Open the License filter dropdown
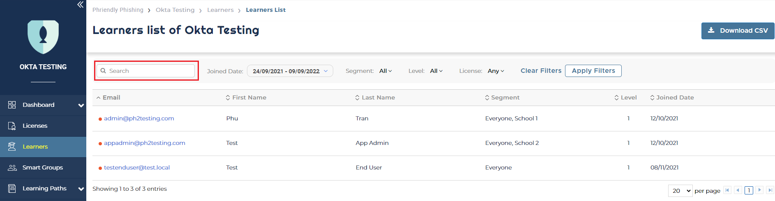Screen dimensions: 775x201 [x=496, y=71]
